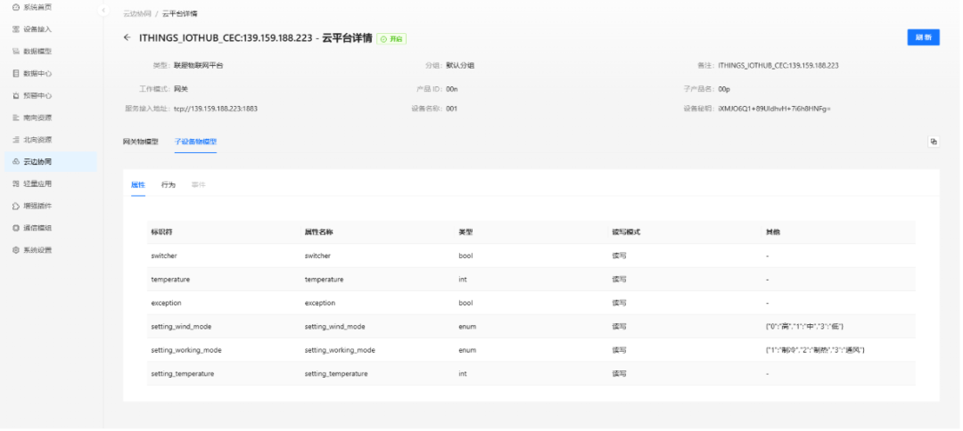The image size is (963, 431).
Task: Click the temperature identifier cell
Action: [x=170, y=279]
